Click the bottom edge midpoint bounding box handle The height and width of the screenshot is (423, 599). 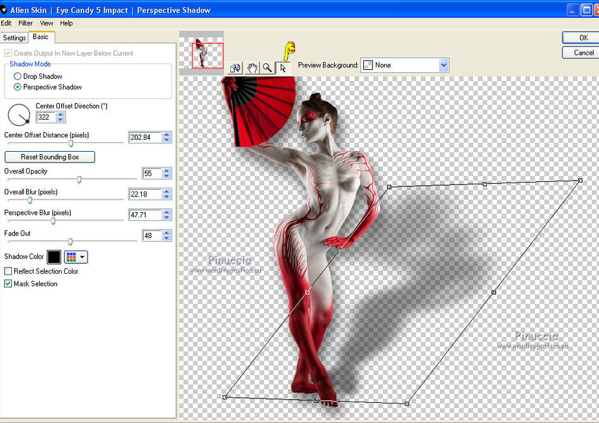pos(315,400)
